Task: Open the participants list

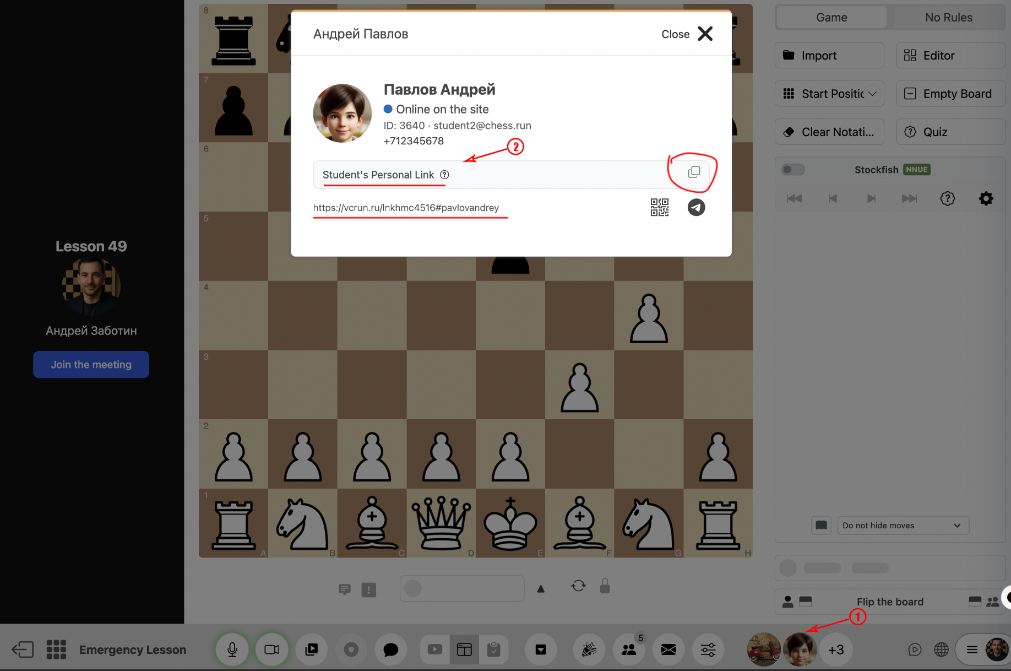Action: pyautogui.click(x=629, y=650)
